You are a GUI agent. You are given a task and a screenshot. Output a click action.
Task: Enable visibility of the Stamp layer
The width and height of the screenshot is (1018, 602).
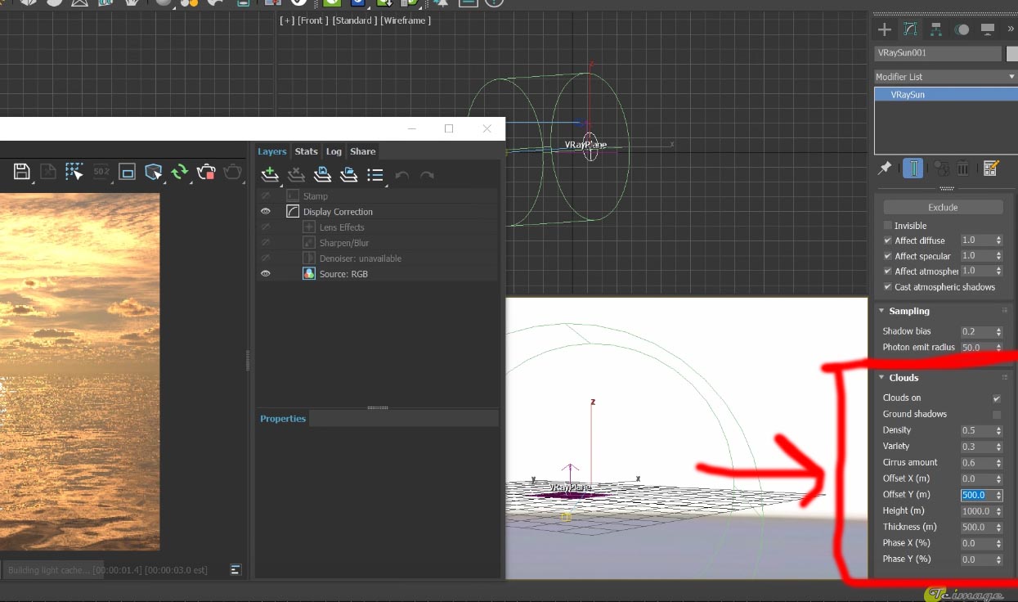coord(266,195)
